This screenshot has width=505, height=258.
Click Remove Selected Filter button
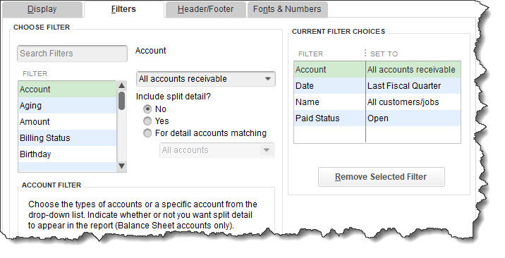(382, 177)
